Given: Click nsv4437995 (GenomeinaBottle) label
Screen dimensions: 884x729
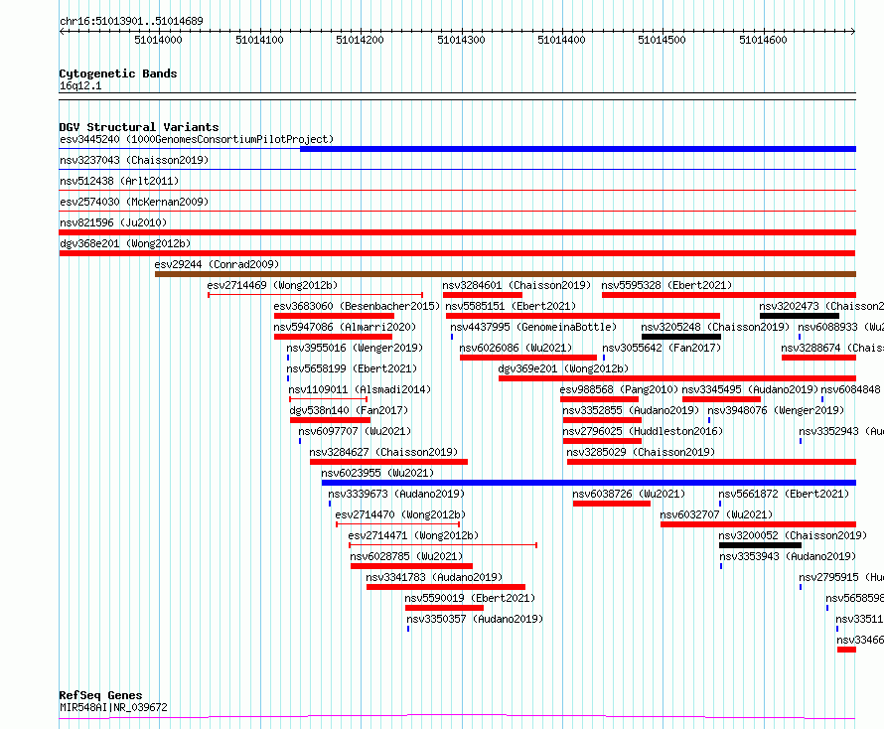Looking at the screenshot, I should (x=533, y=327).
